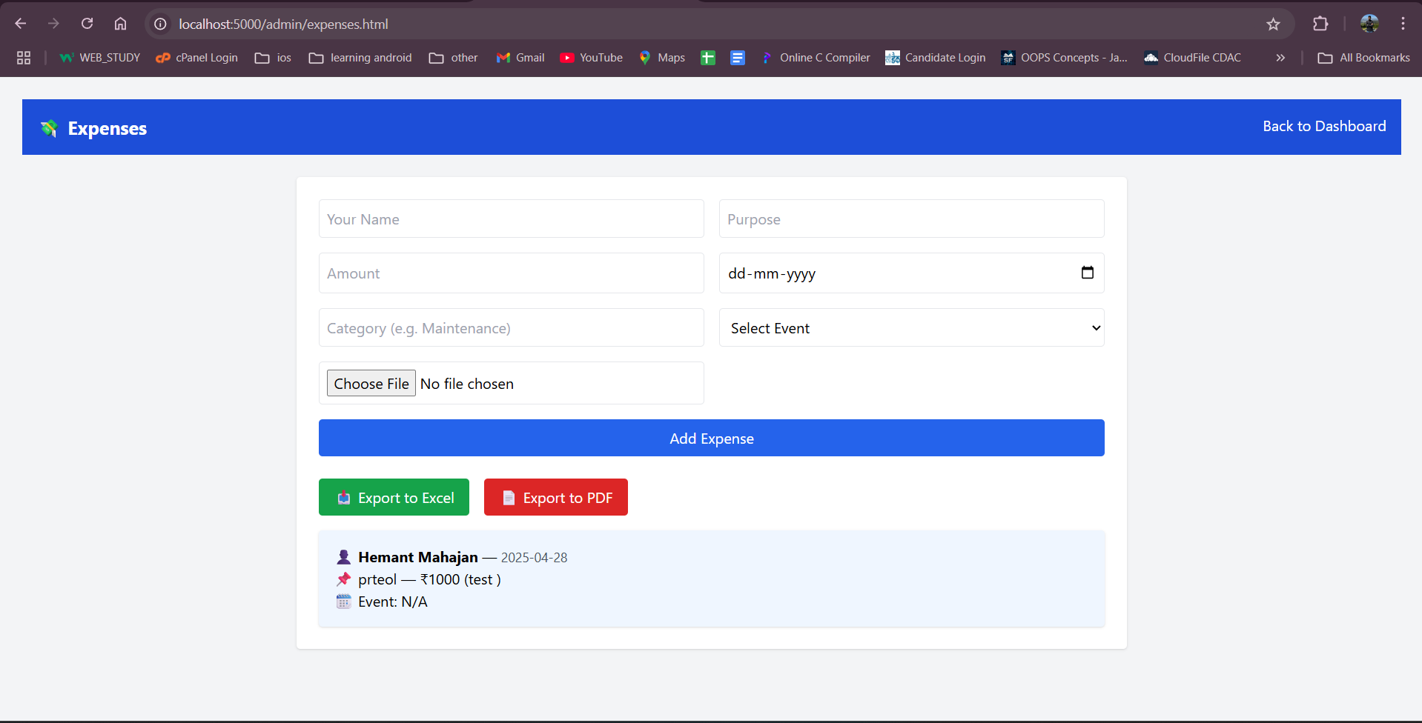Viewport: 1422px width, 723px height.
Task: Click the calendar icon in the date field
Action: 1087,273
